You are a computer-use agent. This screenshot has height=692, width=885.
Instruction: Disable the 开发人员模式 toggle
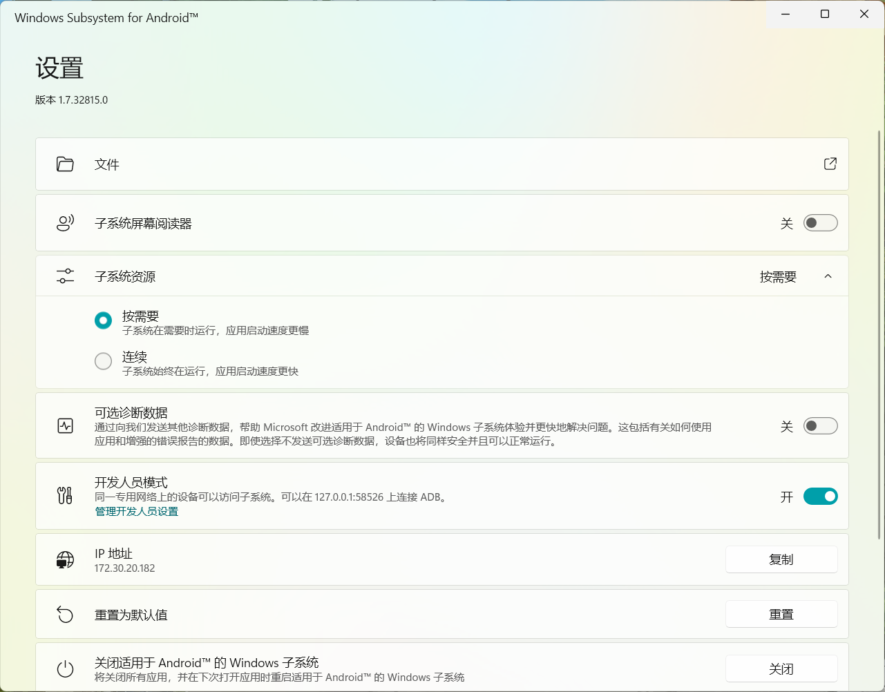[x=820, y=497]
